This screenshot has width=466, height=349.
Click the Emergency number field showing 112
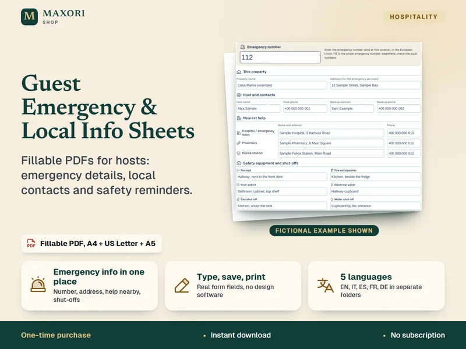tap(280, 57)
